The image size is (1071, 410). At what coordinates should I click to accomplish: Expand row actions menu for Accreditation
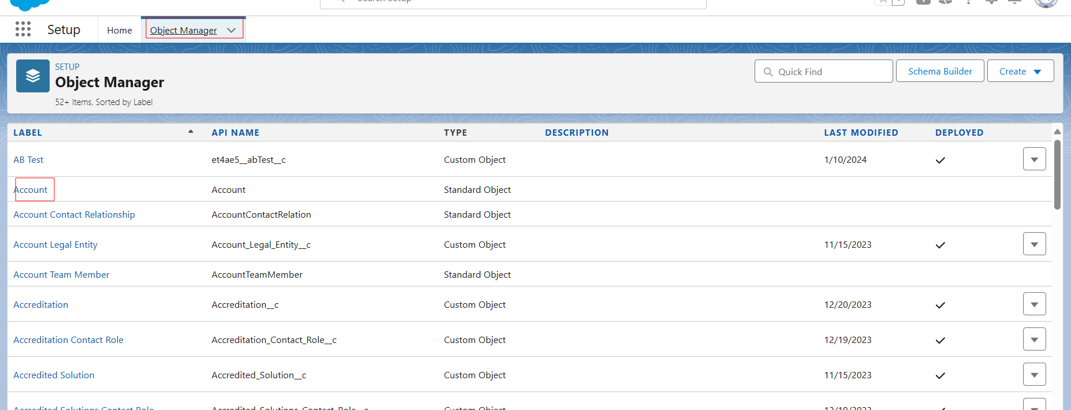pos(1034,304)
